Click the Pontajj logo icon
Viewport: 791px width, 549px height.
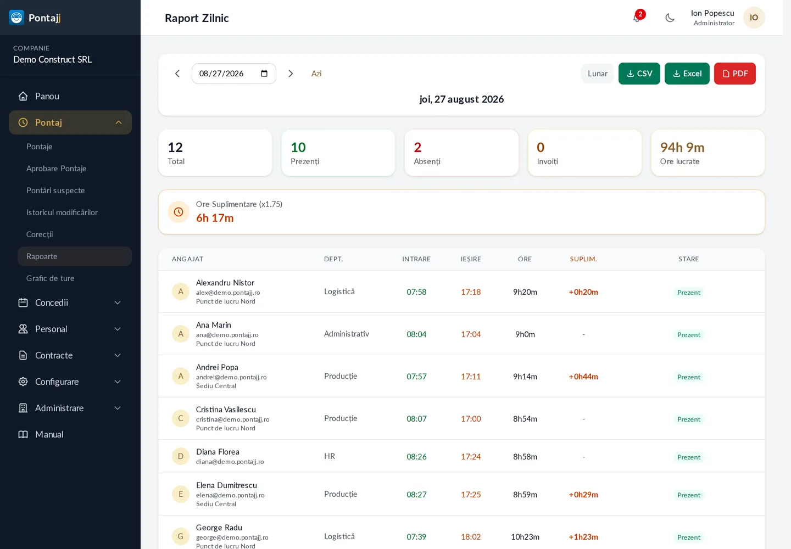[x=16, y=18]
